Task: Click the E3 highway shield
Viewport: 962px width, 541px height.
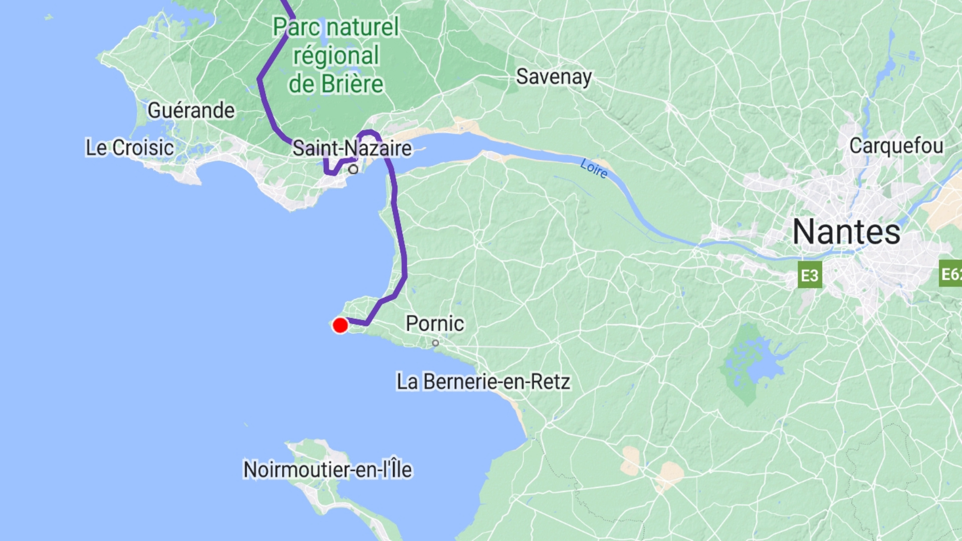Action: (810, 275)
